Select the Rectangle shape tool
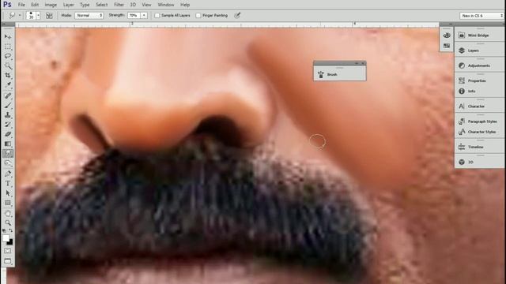 pyautogui.click(x=8, y=203)
